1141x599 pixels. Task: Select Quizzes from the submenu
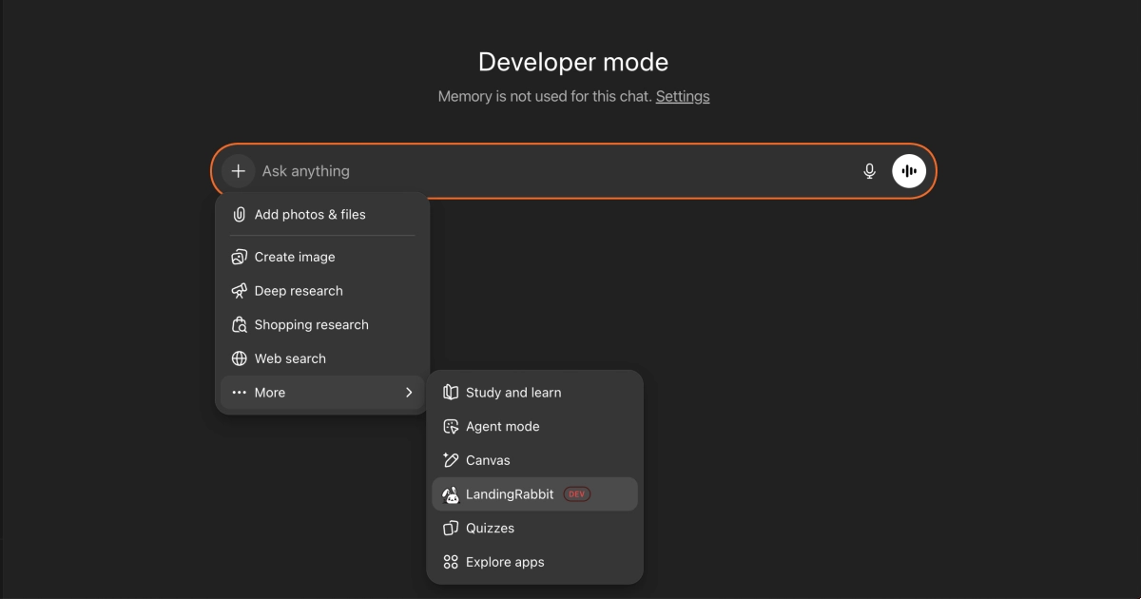click(x=490, y=528)
